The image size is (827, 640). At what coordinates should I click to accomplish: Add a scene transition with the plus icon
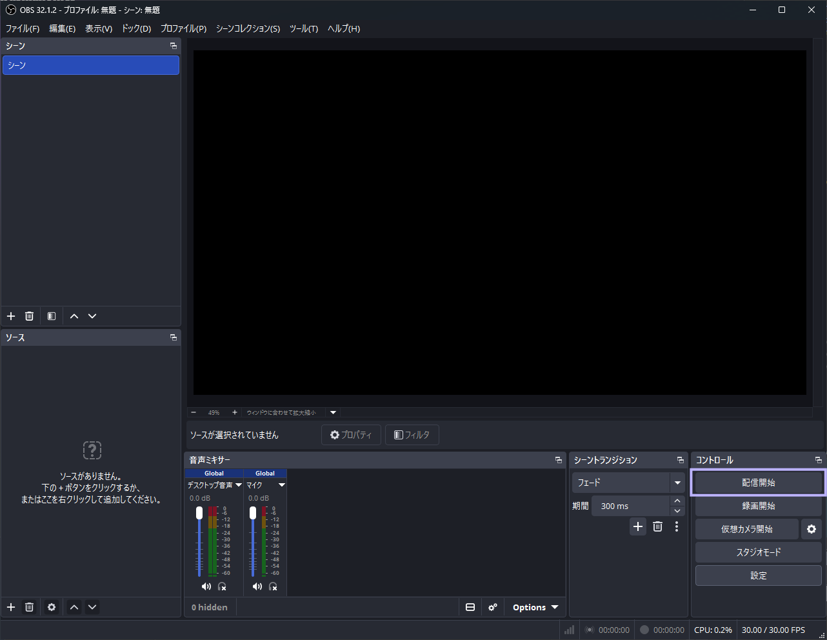click(x=638, y=526)
